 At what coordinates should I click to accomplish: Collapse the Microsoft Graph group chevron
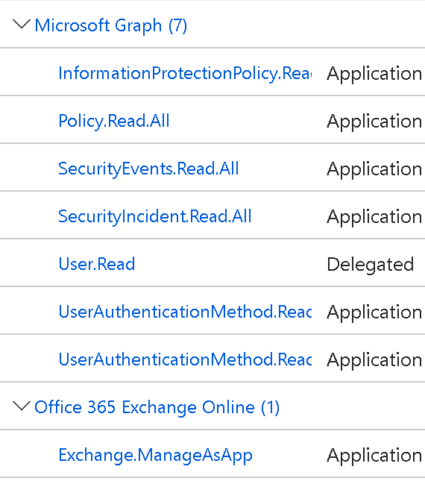pyautogui.click(x=22, y=25)
